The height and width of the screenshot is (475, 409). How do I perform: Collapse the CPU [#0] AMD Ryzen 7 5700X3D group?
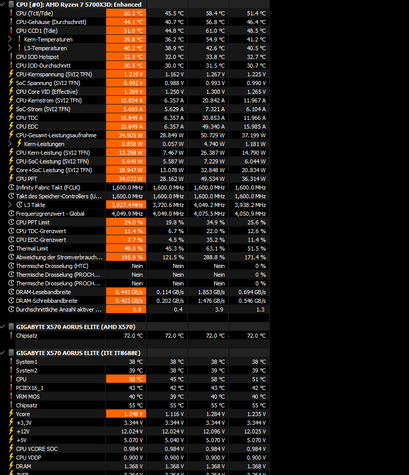click(x=3, y=5)
